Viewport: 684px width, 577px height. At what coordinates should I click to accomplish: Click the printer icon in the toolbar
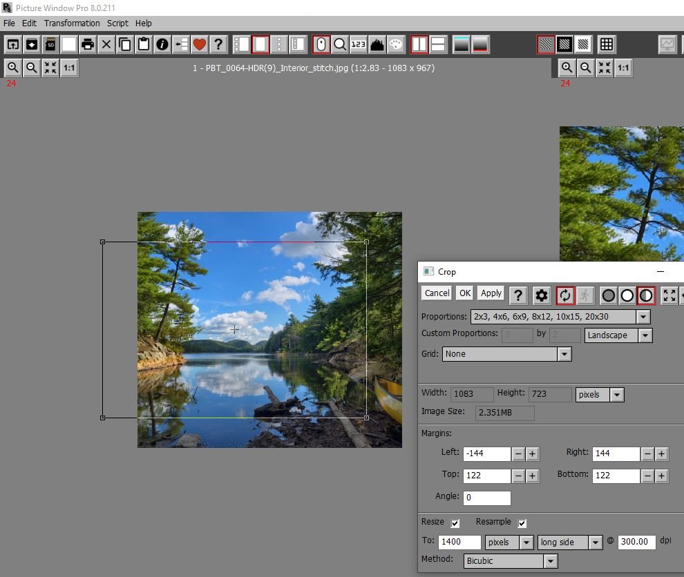point(87,45)
